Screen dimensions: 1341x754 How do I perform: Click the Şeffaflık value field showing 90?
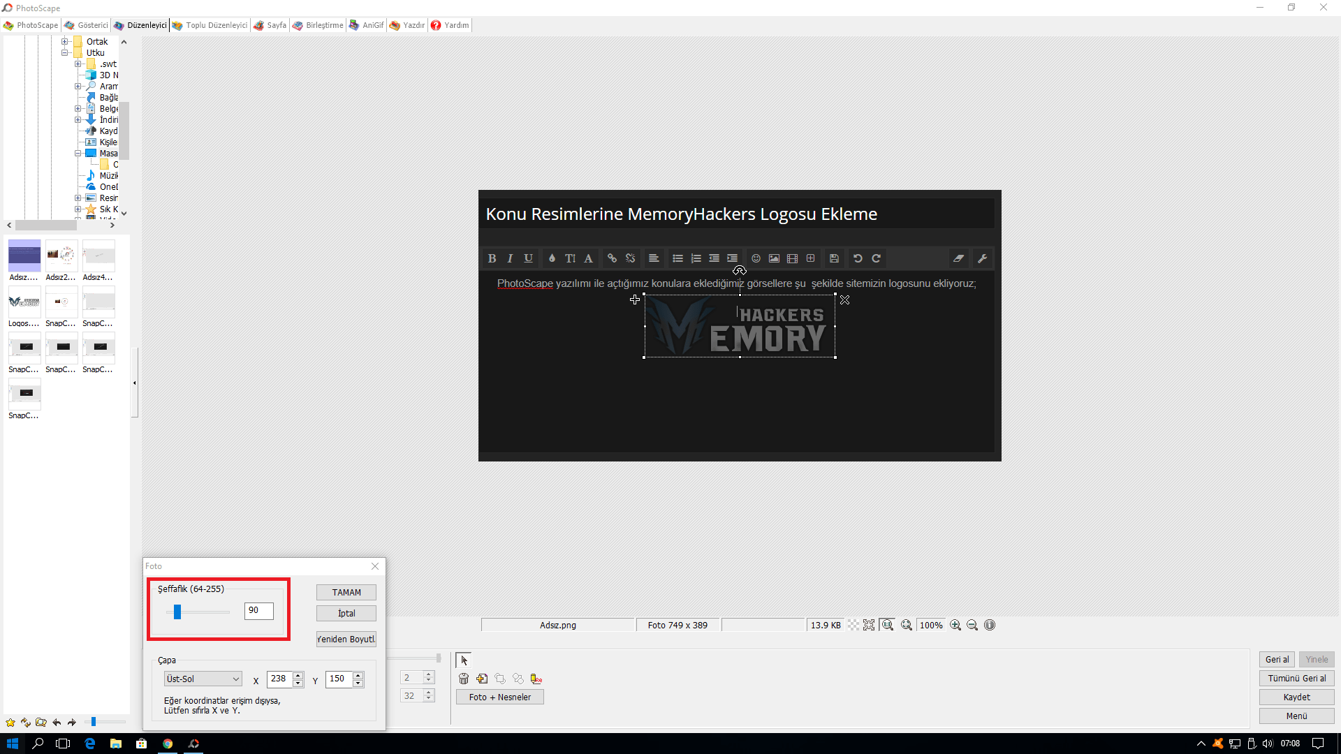[258, 611]
